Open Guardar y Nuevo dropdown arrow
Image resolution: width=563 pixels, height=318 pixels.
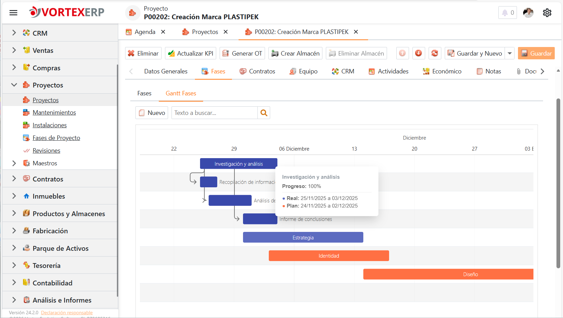click(510, 53)
